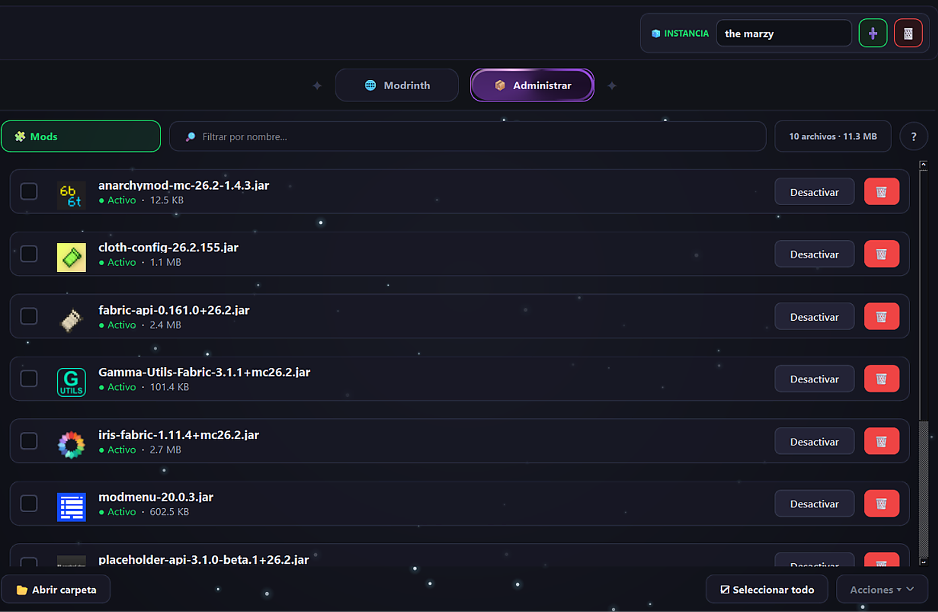Image resolution: width=938 pixels, height=612 pixels.
Task: Click the anarchymod 6b6t mod icon
Action: (71, 195)
